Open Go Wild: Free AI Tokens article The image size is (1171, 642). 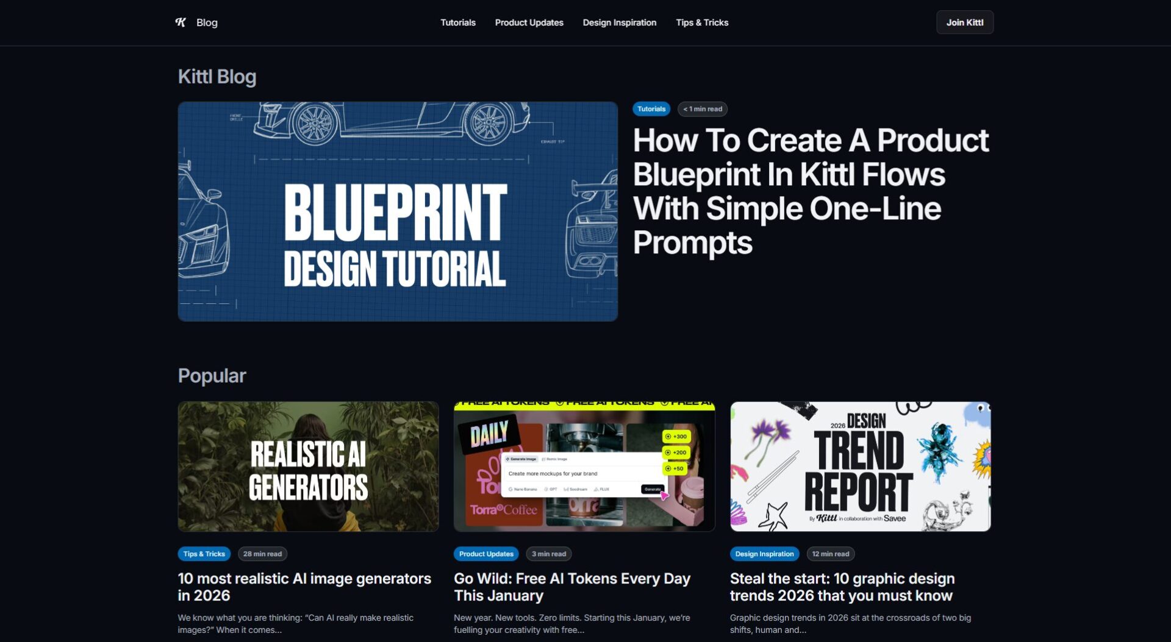pyautogui.click(x=571, y=587)
